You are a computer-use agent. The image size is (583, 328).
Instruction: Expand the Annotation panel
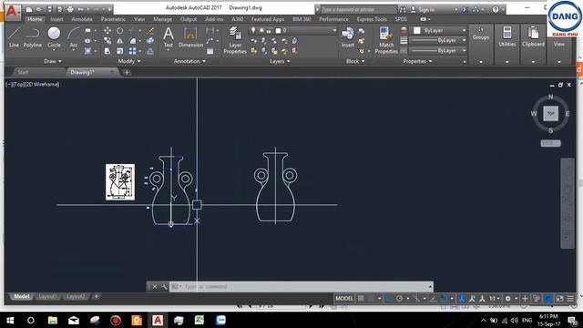[189, 61]
